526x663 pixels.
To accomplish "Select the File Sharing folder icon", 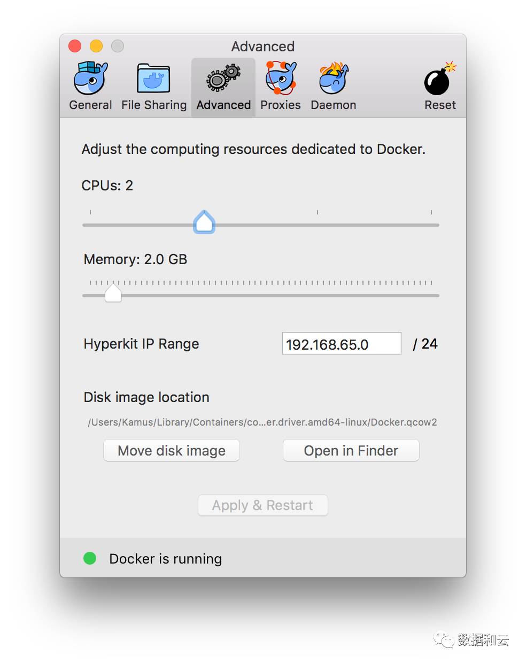I will click(x=154, y=79).
